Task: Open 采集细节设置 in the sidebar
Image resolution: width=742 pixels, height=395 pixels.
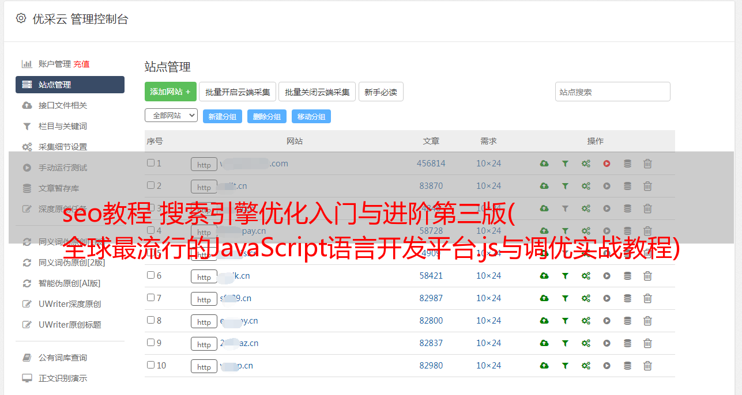Action: 63,147
